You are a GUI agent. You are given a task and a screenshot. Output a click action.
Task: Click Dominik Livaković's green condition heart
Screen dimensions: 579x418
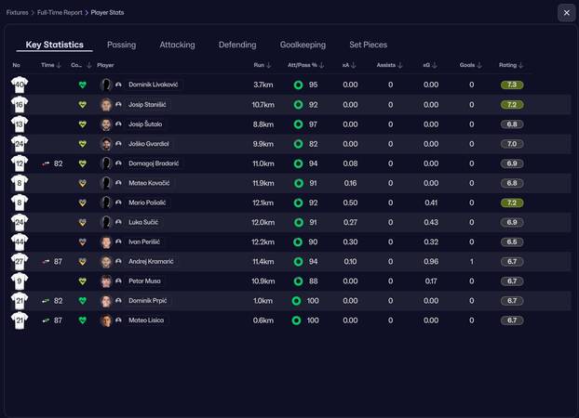82,85
